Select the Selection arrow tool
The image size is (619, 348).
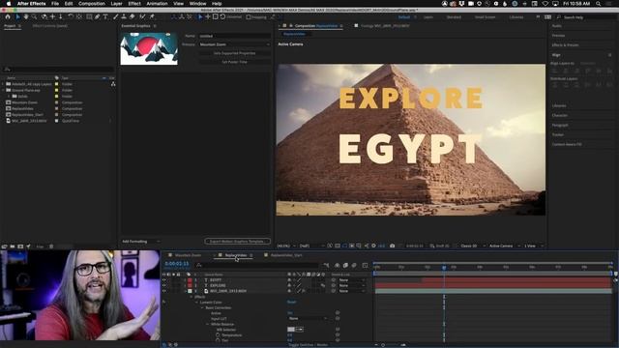pos(17,17)
